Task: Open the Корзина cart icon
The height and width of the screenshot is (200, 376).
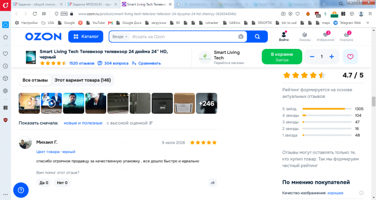Action: click(x=346, y=36)
